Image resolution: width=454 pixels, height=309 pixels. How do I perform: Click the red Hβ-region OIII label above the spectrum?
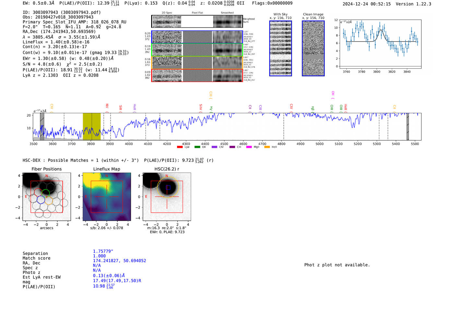[x=331, y=108]
